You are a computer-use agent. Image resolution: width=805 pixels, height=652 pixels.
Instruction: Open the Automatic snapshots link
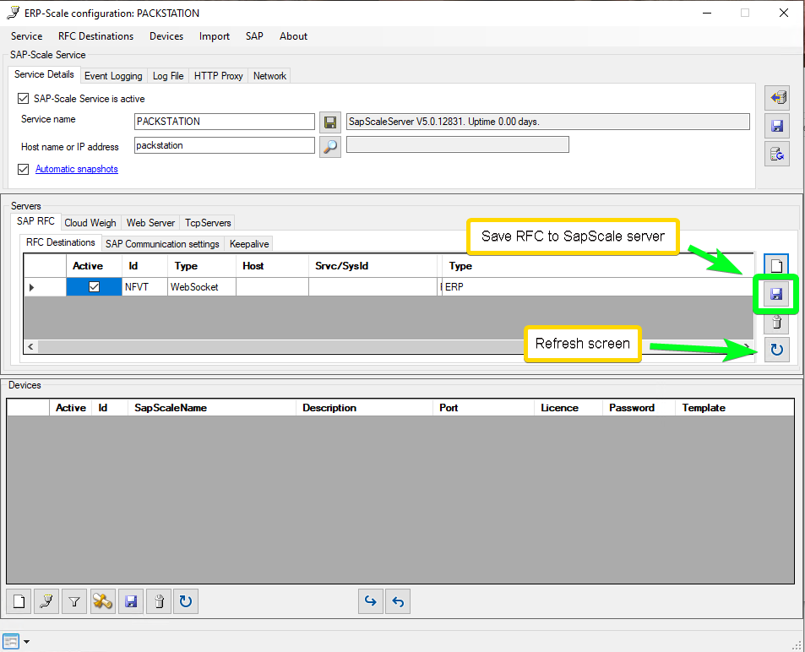(x=76, y=169)
